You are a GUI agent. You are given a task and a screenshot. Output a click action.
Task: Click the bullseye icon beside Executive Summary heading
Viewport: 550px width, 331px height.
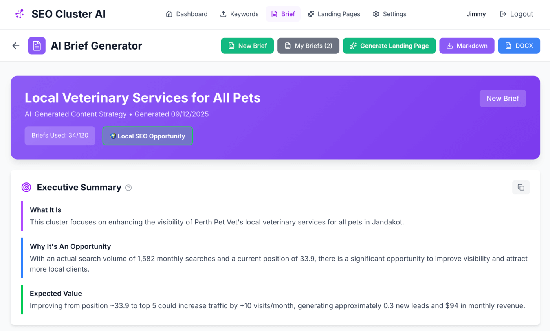[26, 187]
